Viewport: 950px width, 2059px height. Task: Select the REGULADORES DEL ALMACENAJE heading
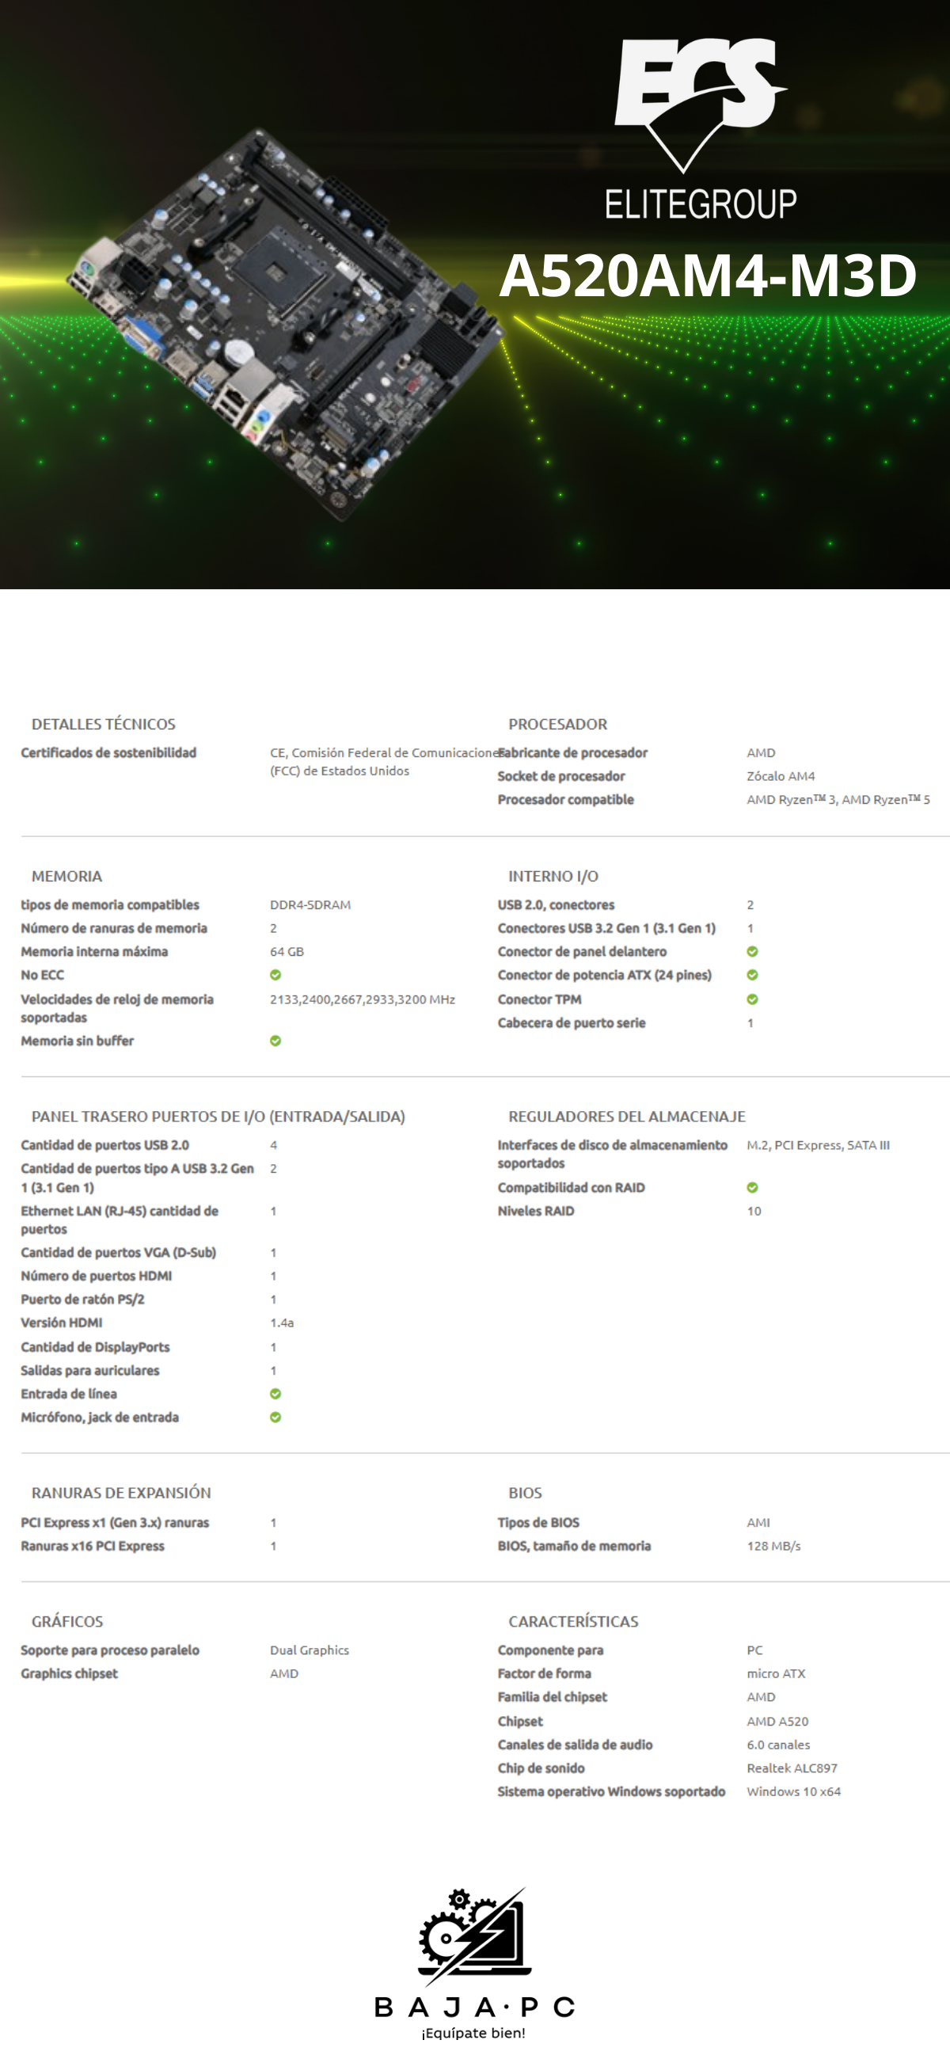pos(627,1117)
